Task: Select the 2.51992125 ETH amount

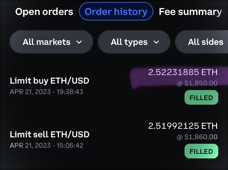Action: click(183, 126)
